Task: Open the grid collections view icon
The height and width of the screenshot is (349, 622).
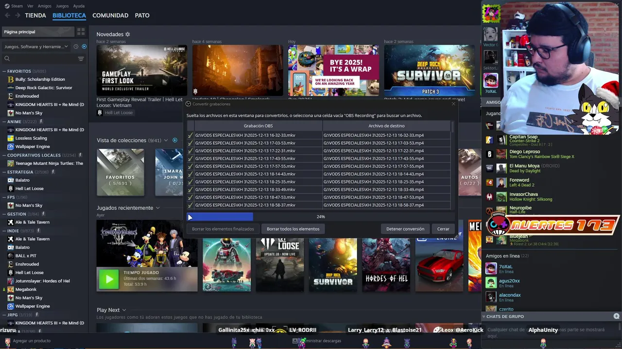Action: (81, 32)
